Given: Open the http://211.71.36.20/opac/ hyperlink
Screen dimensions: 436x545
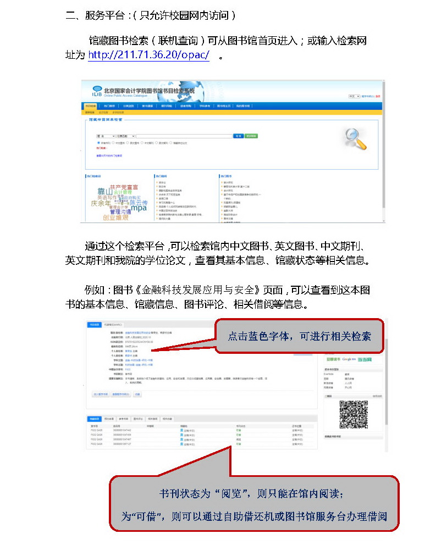Looking at the screenshot, I should point(148,54).
